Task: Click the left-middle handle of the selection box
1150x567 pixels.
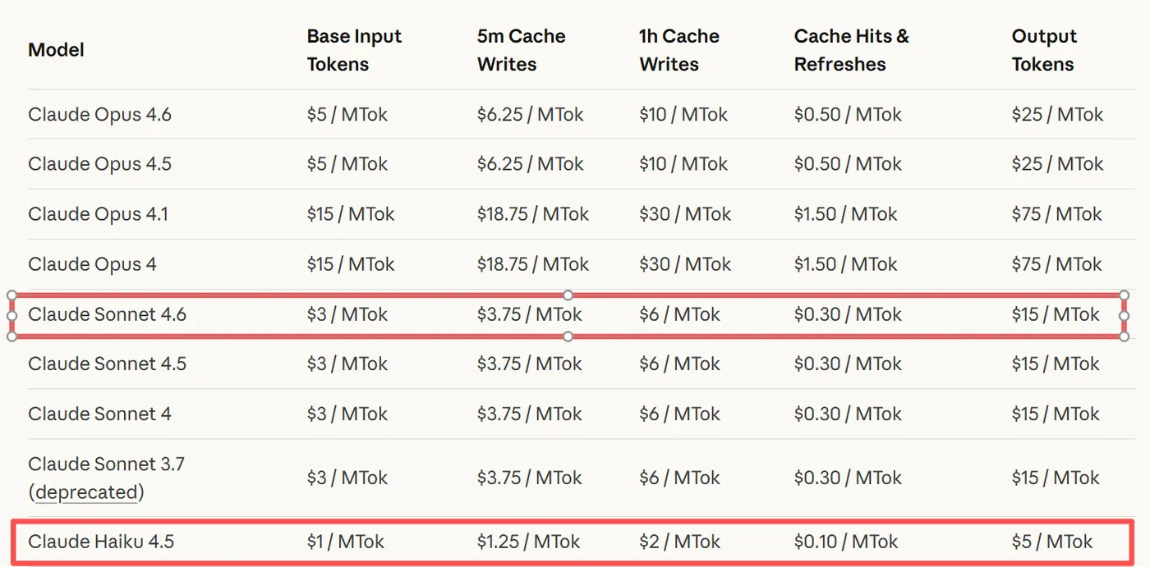Action: [11, 315]
